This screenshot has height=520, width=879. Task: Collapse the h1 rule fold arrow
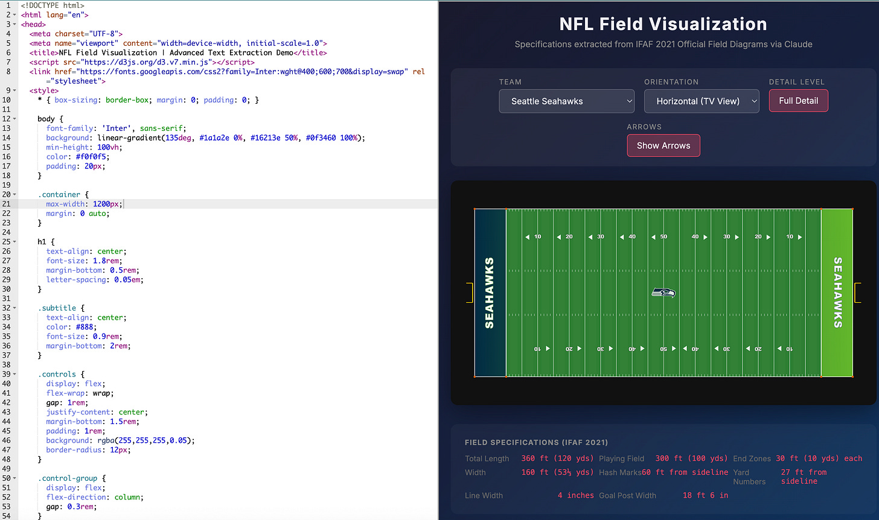coord(14,242)
